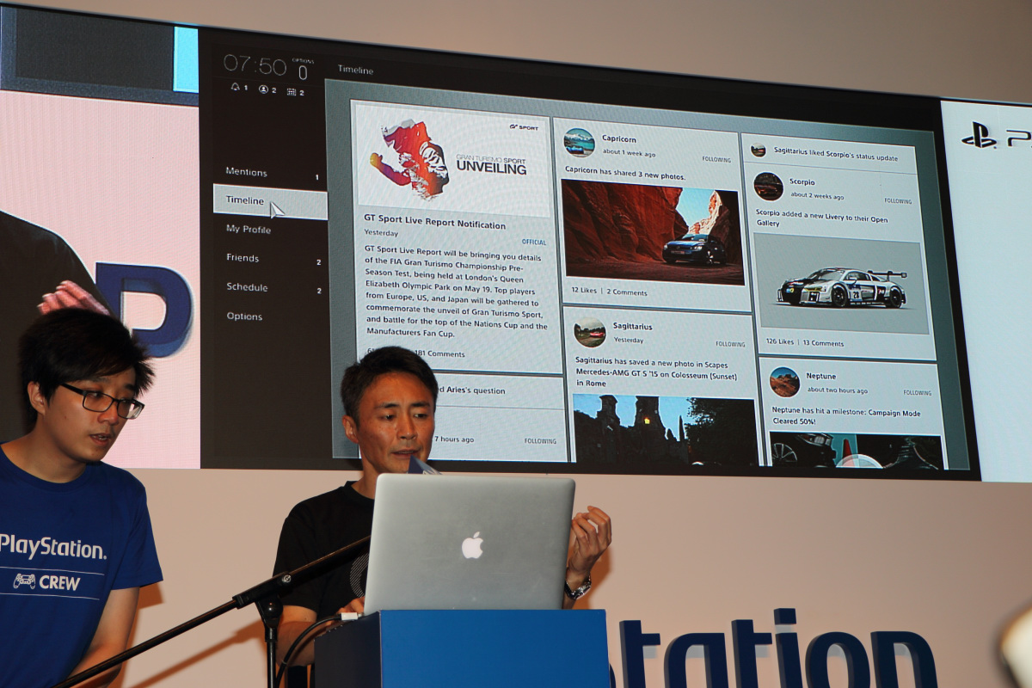Open 12 Likes on Capricorn's post
1032x688 pixels.
pyautogui.click(x=584, y=292)
